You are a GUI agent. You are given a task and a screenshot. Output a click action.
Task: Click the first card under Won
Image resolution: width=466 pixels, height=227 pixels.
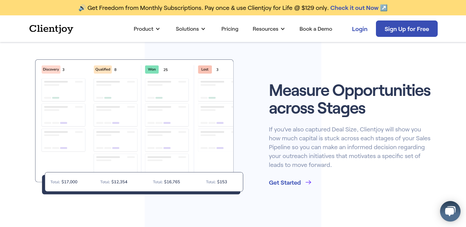pos(167,90)
